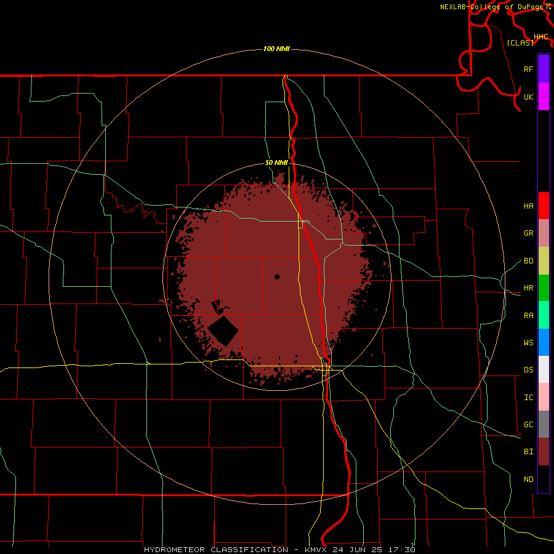Click the HA legend label
Image resolution: width=554 pixels, height=554 pixels.
point(528,206)
